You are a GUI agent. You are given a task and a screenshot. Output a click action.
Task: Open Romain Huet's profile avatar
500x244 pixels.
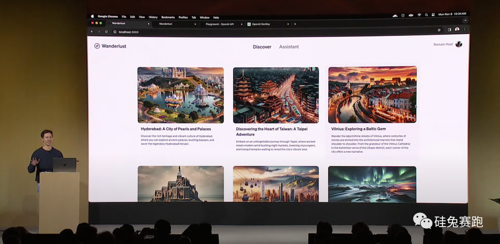458,44
